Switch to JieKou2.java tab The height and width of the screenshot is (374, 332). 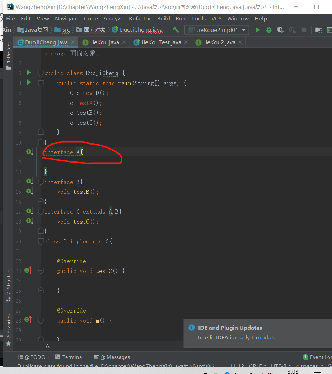pos(219,42)
